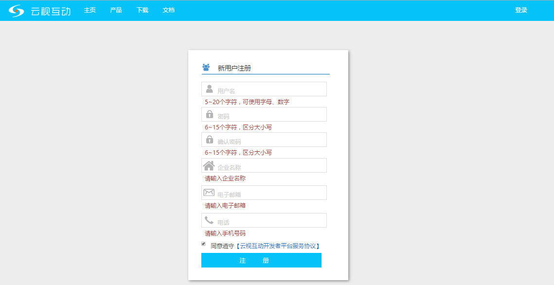Open the 主页 menu item
Viewport: 554px width, 285px height.
pyautogui.click(x=89, y=10)
